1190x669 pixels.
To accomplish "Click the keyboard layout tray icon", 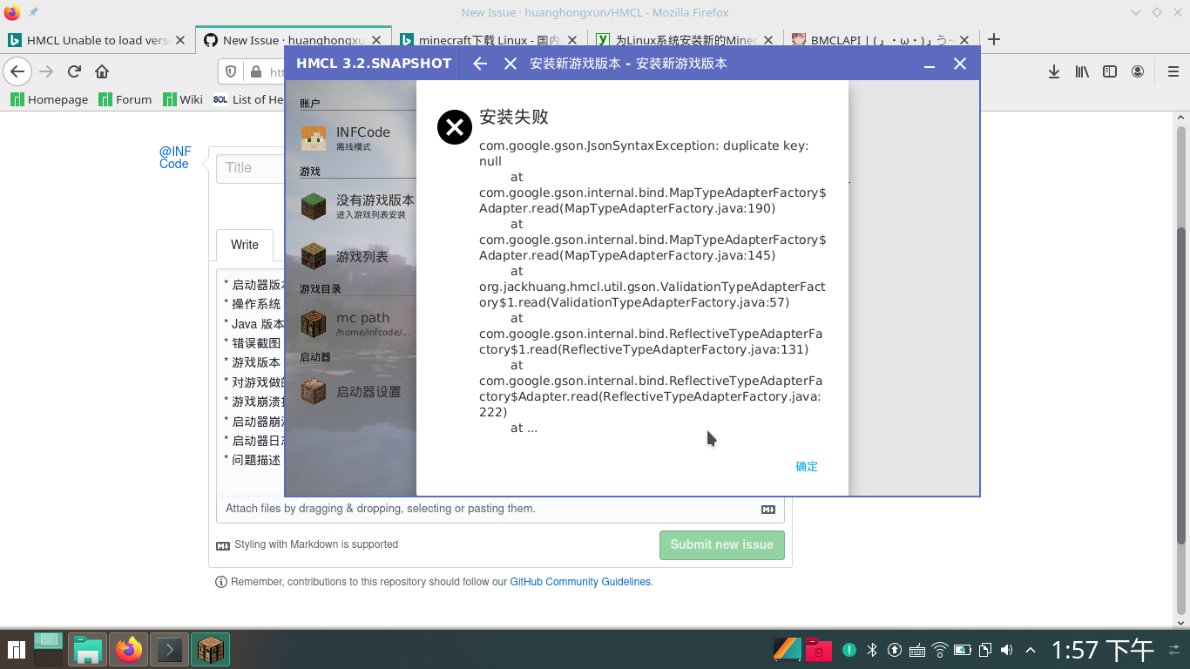I will point(916,650).
